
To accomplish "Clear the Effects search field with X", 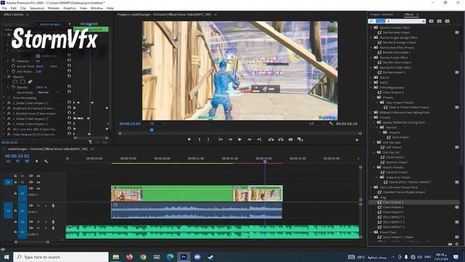I will tap(424, 21).
